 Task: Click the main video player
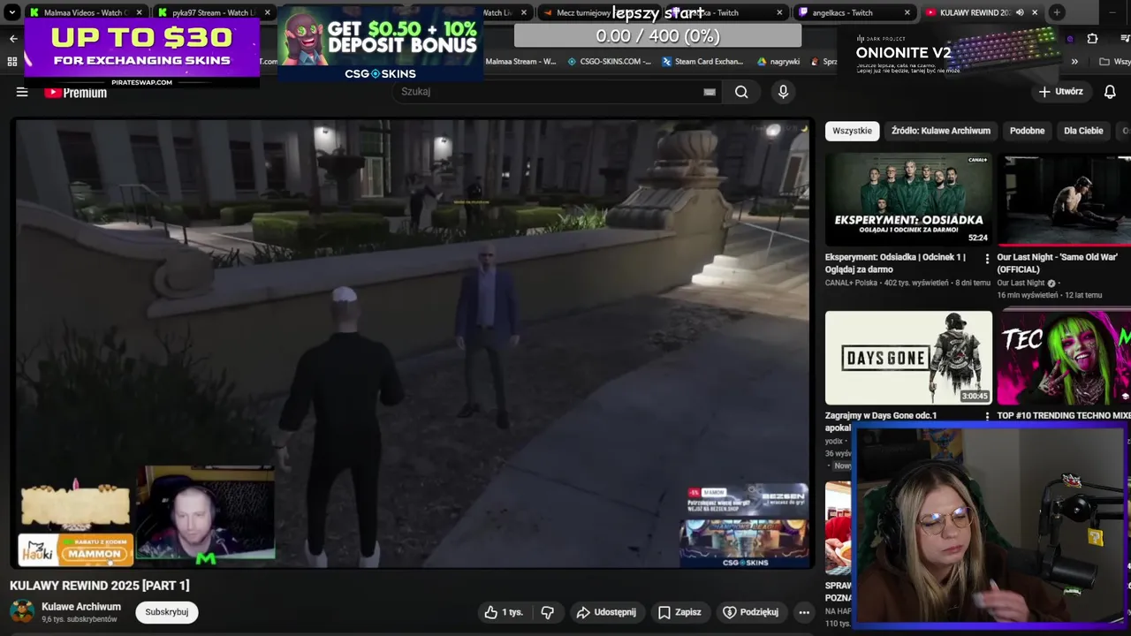pos(412,343)
